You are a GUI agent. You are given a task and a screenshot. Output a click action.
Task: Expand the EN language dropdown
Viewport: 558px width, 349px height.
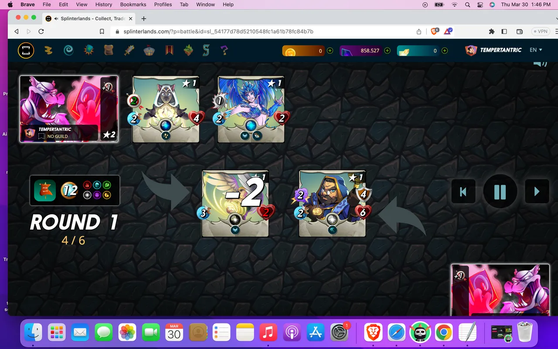(x=536, y=50)
